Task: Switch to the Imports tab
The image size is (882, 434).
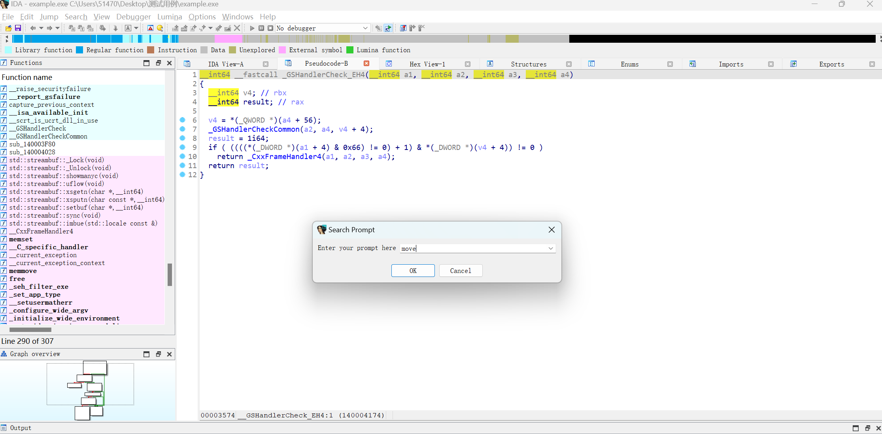Action: tap(731, 64)
